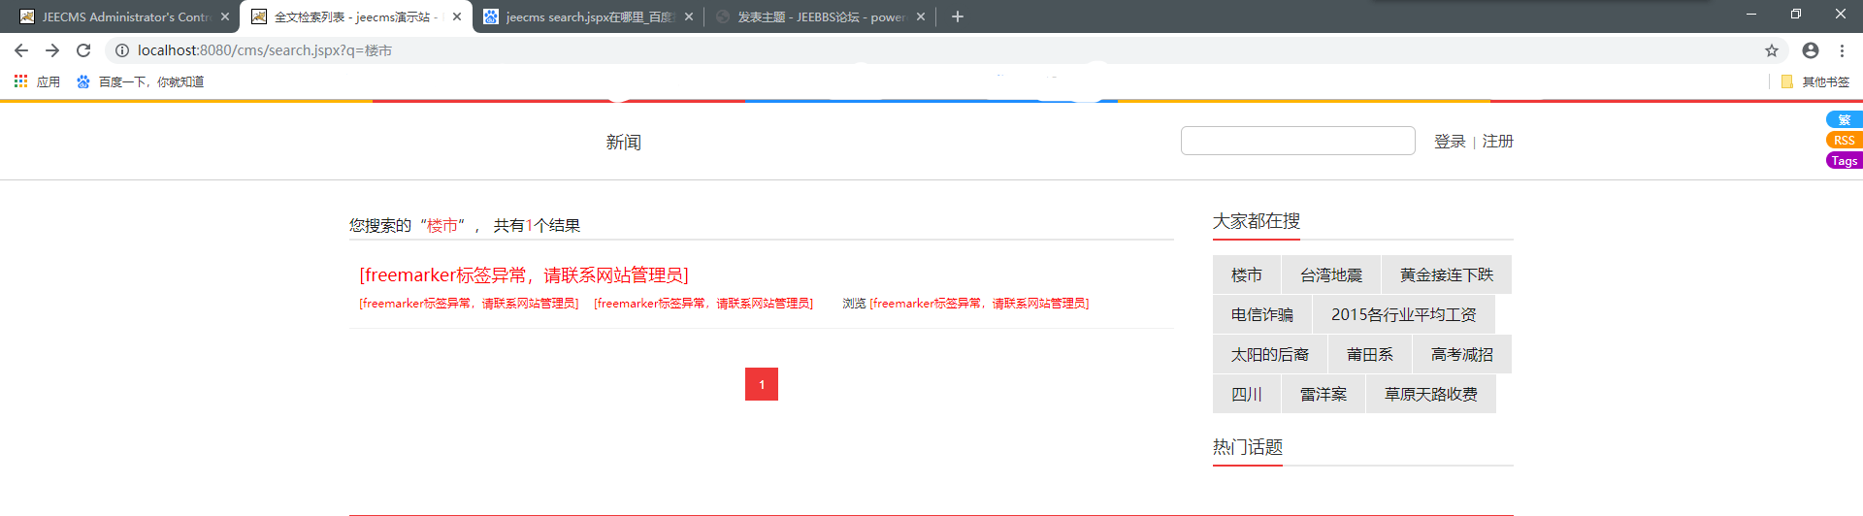Viewport: 1863px width, 516px height.
Task: Open a new browser tab
Action: coord(958,16)
